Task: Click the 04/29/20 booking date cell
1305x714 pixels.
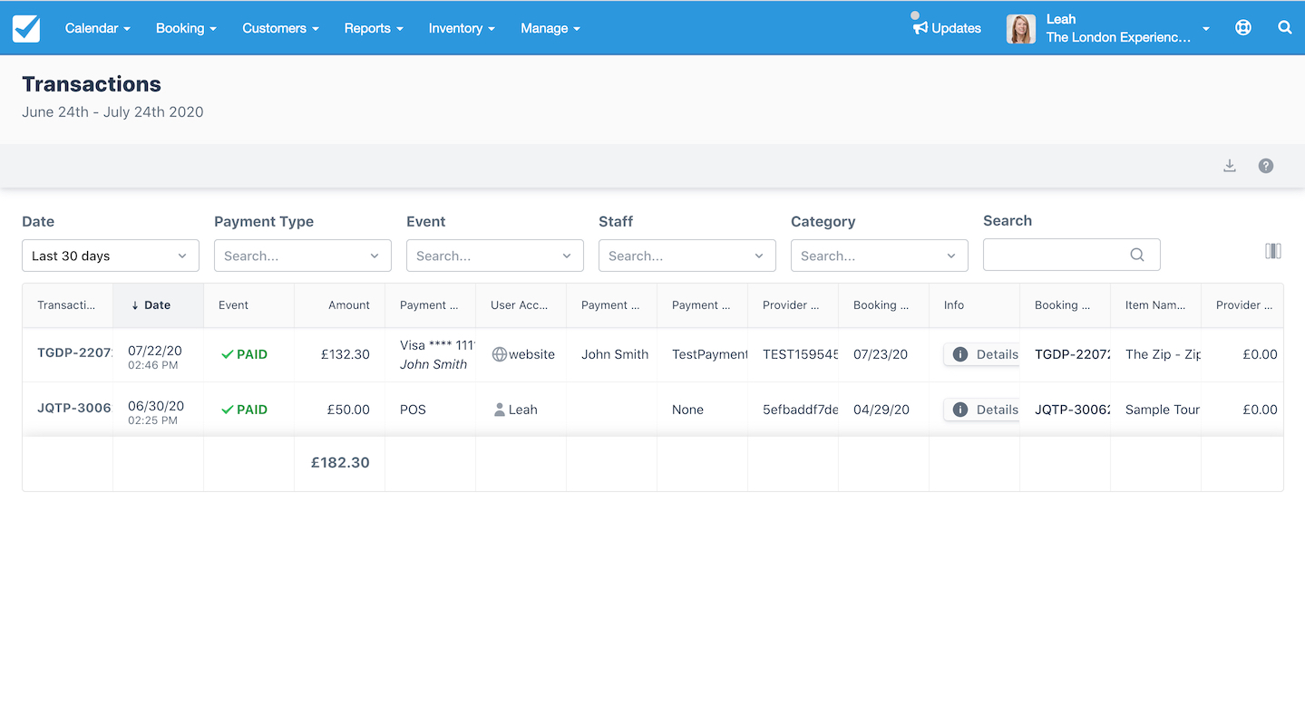Action: (x=881, y=410)
